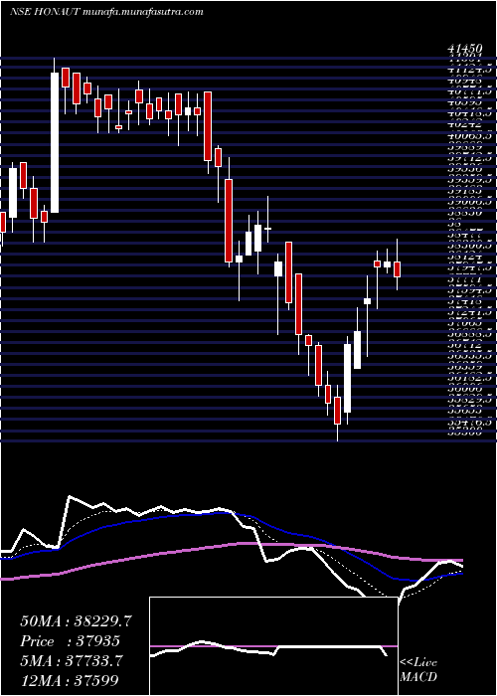Click the <<Live MACD label

[x=418, y=670]
